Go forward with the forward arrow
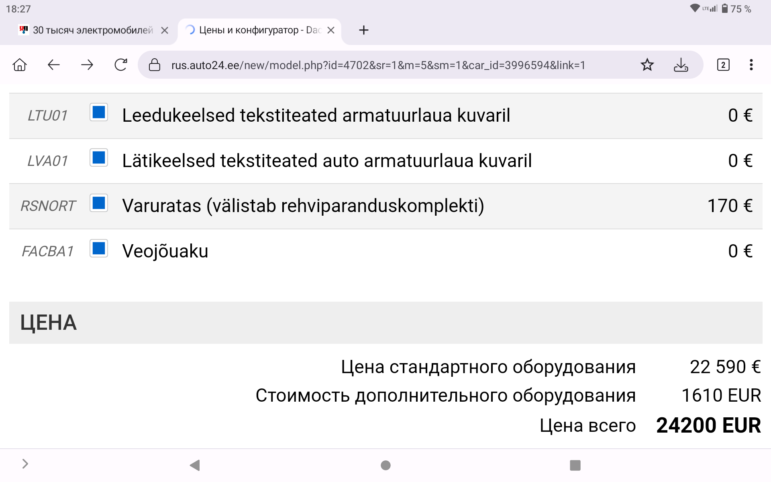The width and height of the screenshot is (771, 482). point(87,65)
